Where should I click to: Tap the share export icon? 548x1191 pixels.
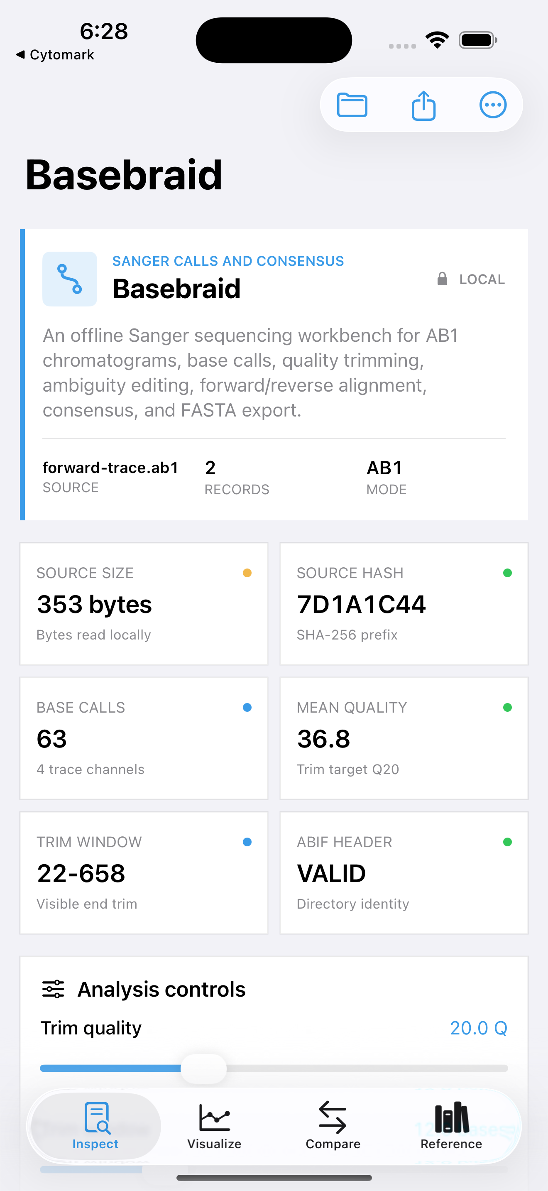pyautogui.click(x=423, y=105)
